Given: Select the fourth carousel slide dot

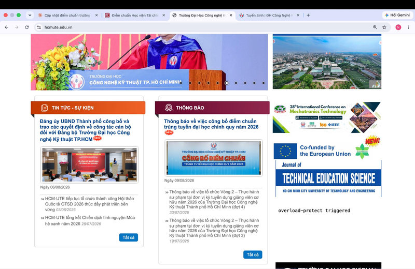Looking at the screenshot, I should point(209,83).
